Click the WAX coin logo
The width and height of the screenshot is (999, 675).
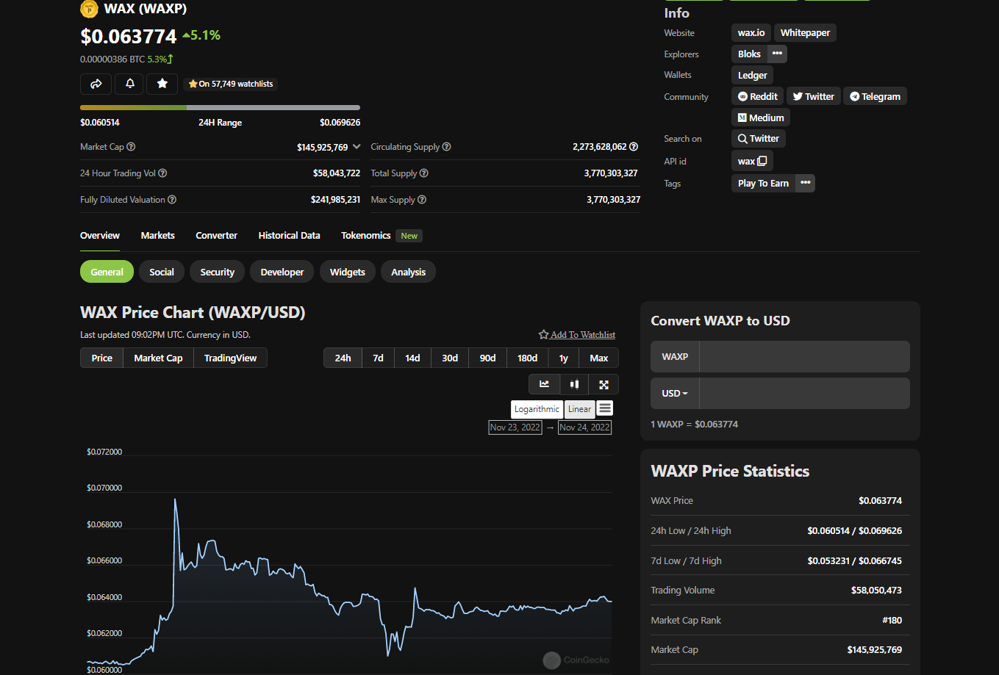89,9
